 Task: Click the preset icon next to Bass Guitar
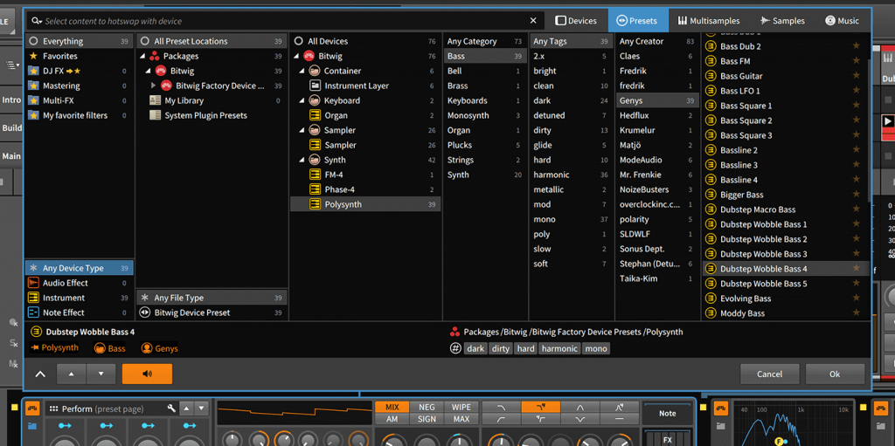pos(711,76)
